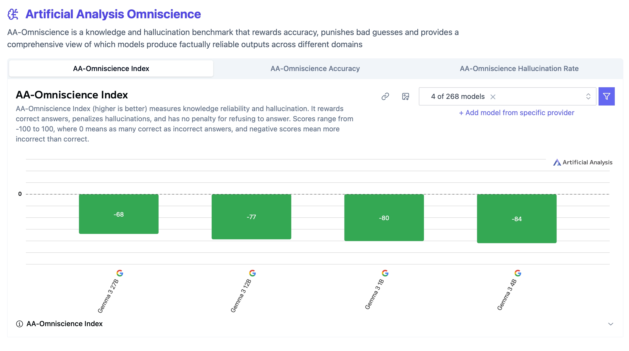Click the Gemma 3 27B bar showing -68
The width and height of the screenshot is (629, 351).
[x=119, y=214]
